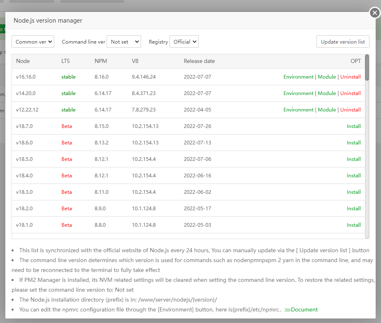The width and height of the screenshot is (381, 323).
Task: Install Node v18.7.0
Action: coord(353,126)
